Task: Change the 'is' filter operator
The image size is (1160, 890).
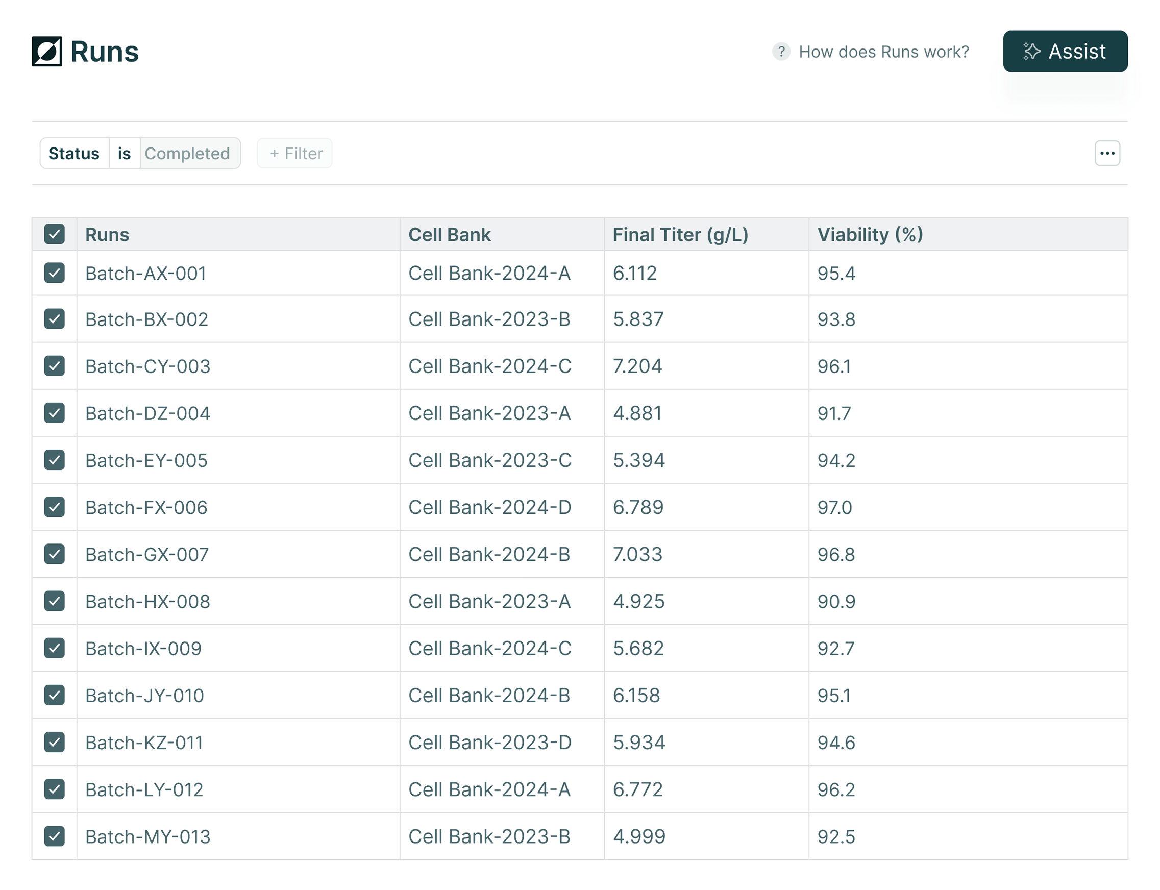Action: (125, 153)
